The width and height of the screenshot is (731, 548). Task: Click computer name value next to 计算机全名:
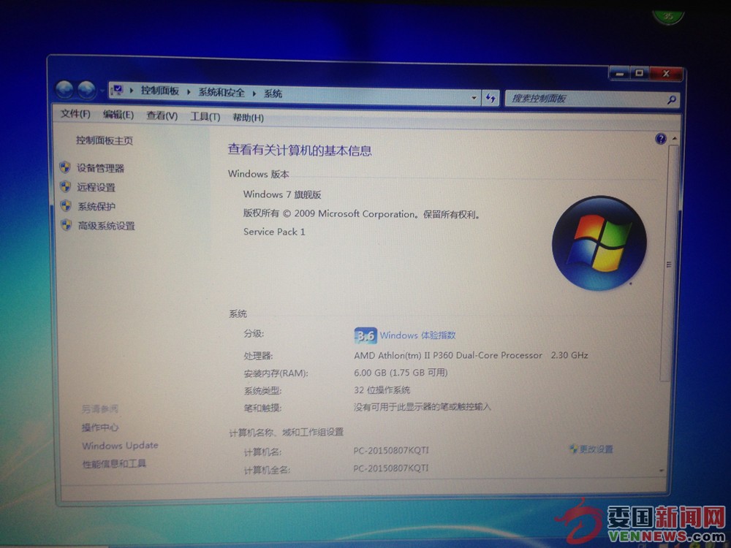tap(390, 468)
